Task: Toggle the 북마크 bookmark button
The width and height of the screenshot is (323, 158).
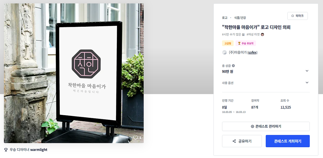Action: pyautogui.click(x=298, y=16)
